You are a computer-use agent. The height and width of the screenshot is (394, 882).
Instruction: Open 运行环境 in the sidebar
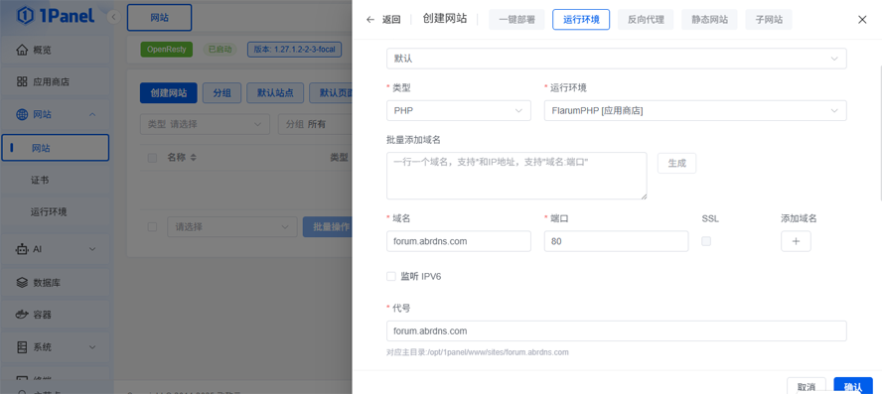click(x=56, y=212)
